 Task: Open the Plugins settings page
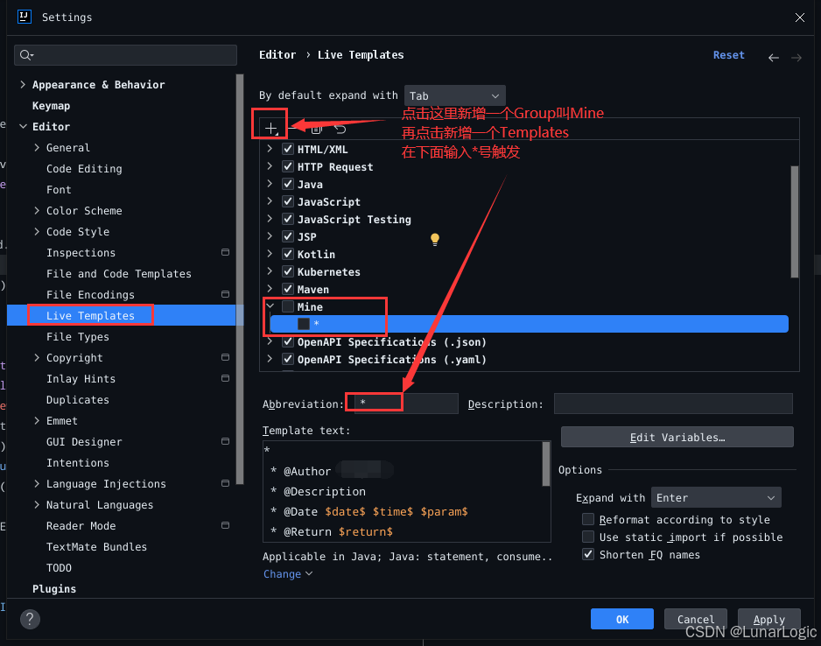(54, 589)
